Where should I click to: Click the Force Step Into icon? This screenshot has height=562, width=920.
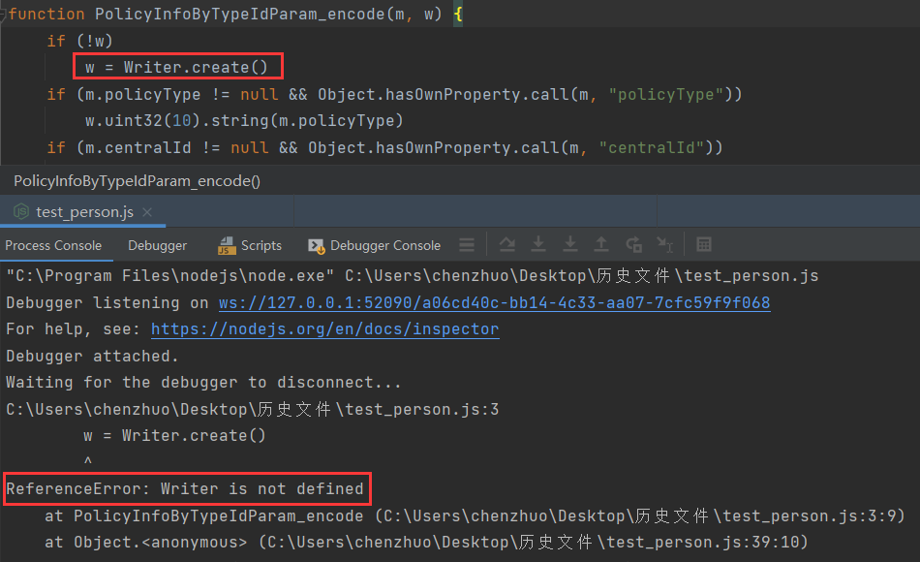[x=570, y=245]
